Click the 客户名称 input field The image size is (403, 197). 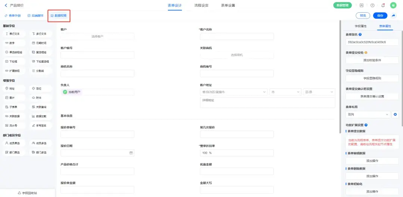pos(237,37)
